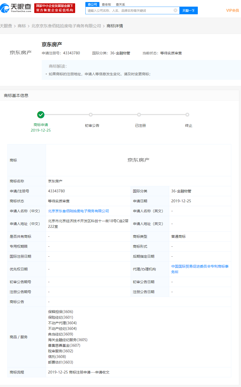Screen dimensions: 241x387
Task: Click into the company name search field
Action: tap(129, 10)
